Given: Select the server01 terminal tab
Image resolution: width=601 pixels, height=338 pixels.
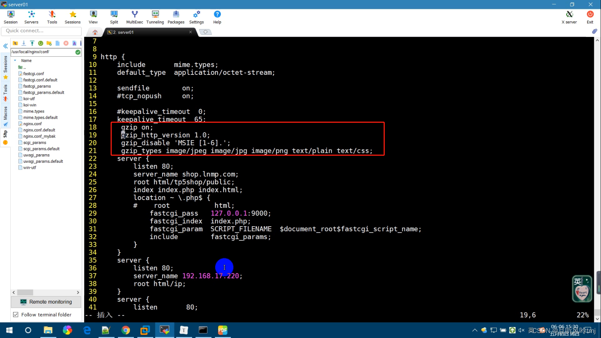Looking at the screenshot, I should point(150,32).
